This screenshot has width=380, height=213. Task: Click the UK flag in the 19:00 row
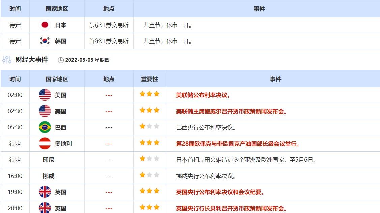(x=45, y=192)
